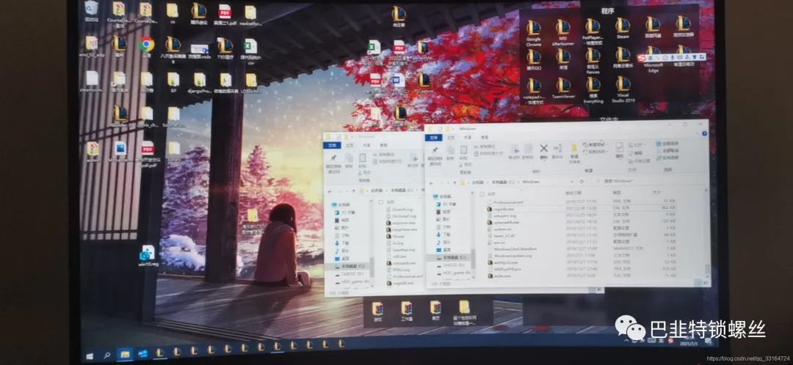Screen dimensions: 793x365
Task: Select HDD_game drive in front Explorer tree
Action: click(452, 273)
